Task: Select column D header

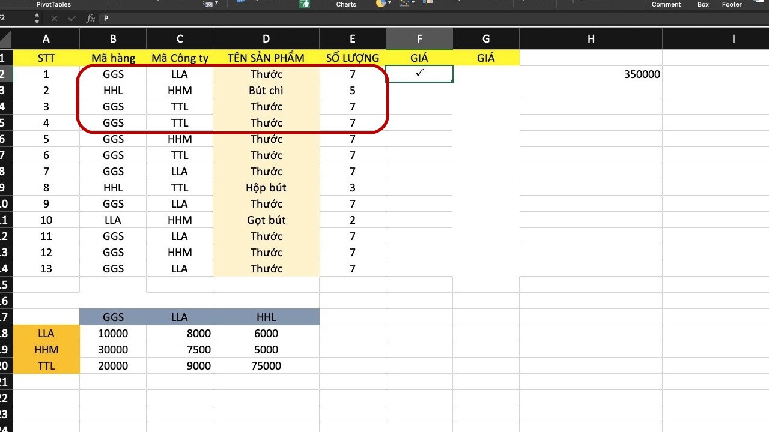Action: click(x=266, y=39)
